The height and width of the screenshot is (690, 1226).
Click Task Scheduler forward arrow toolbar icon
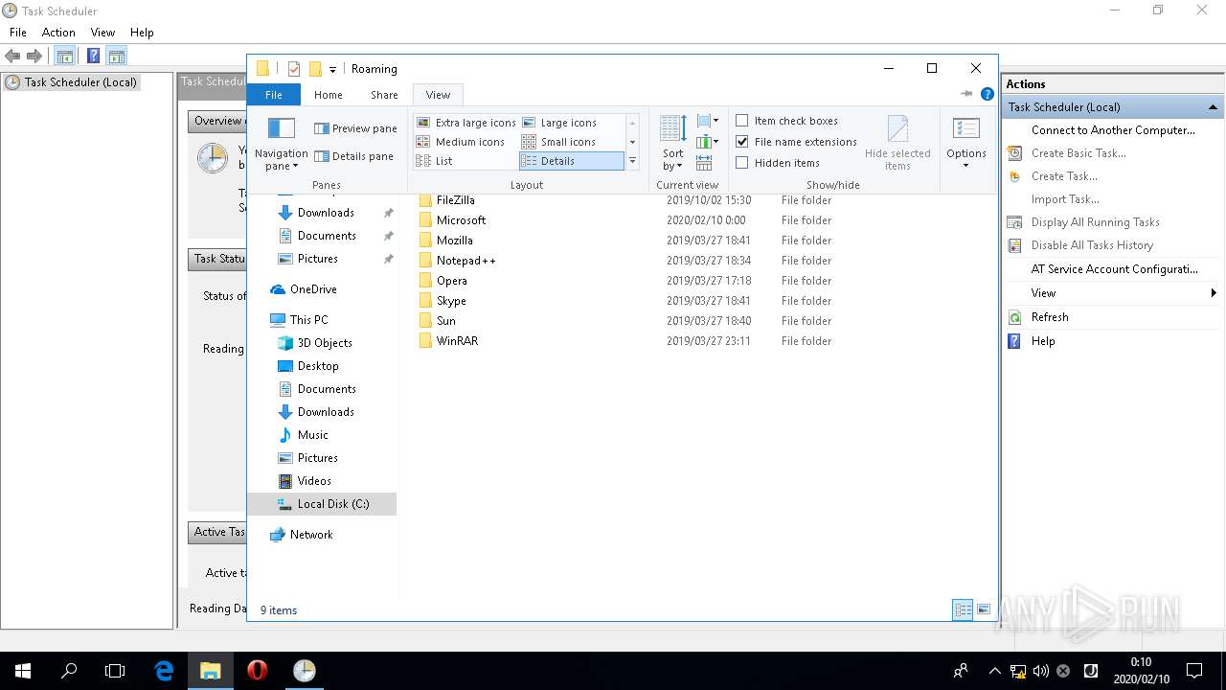point(34,57)
